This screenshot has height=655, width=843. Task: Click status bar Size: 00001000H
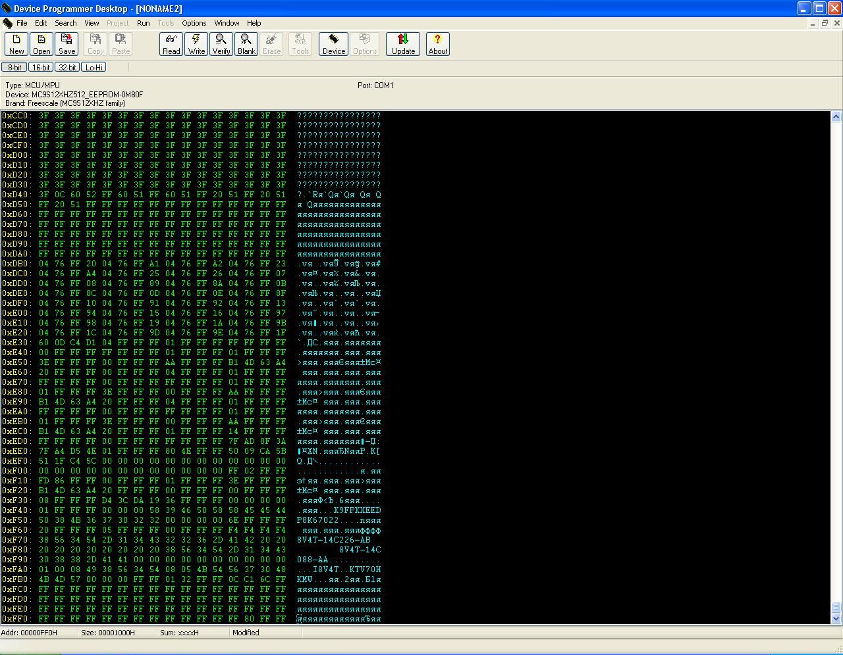108,633
